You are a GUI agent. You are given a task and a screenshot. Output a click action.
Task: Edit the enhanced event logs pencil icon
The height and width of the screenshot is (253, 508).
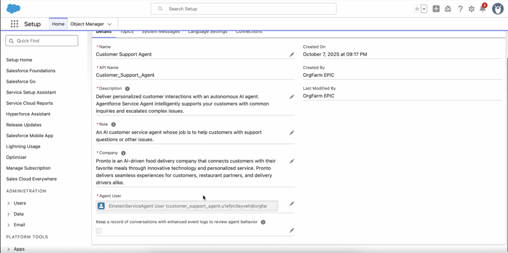[x=292, y=230]
